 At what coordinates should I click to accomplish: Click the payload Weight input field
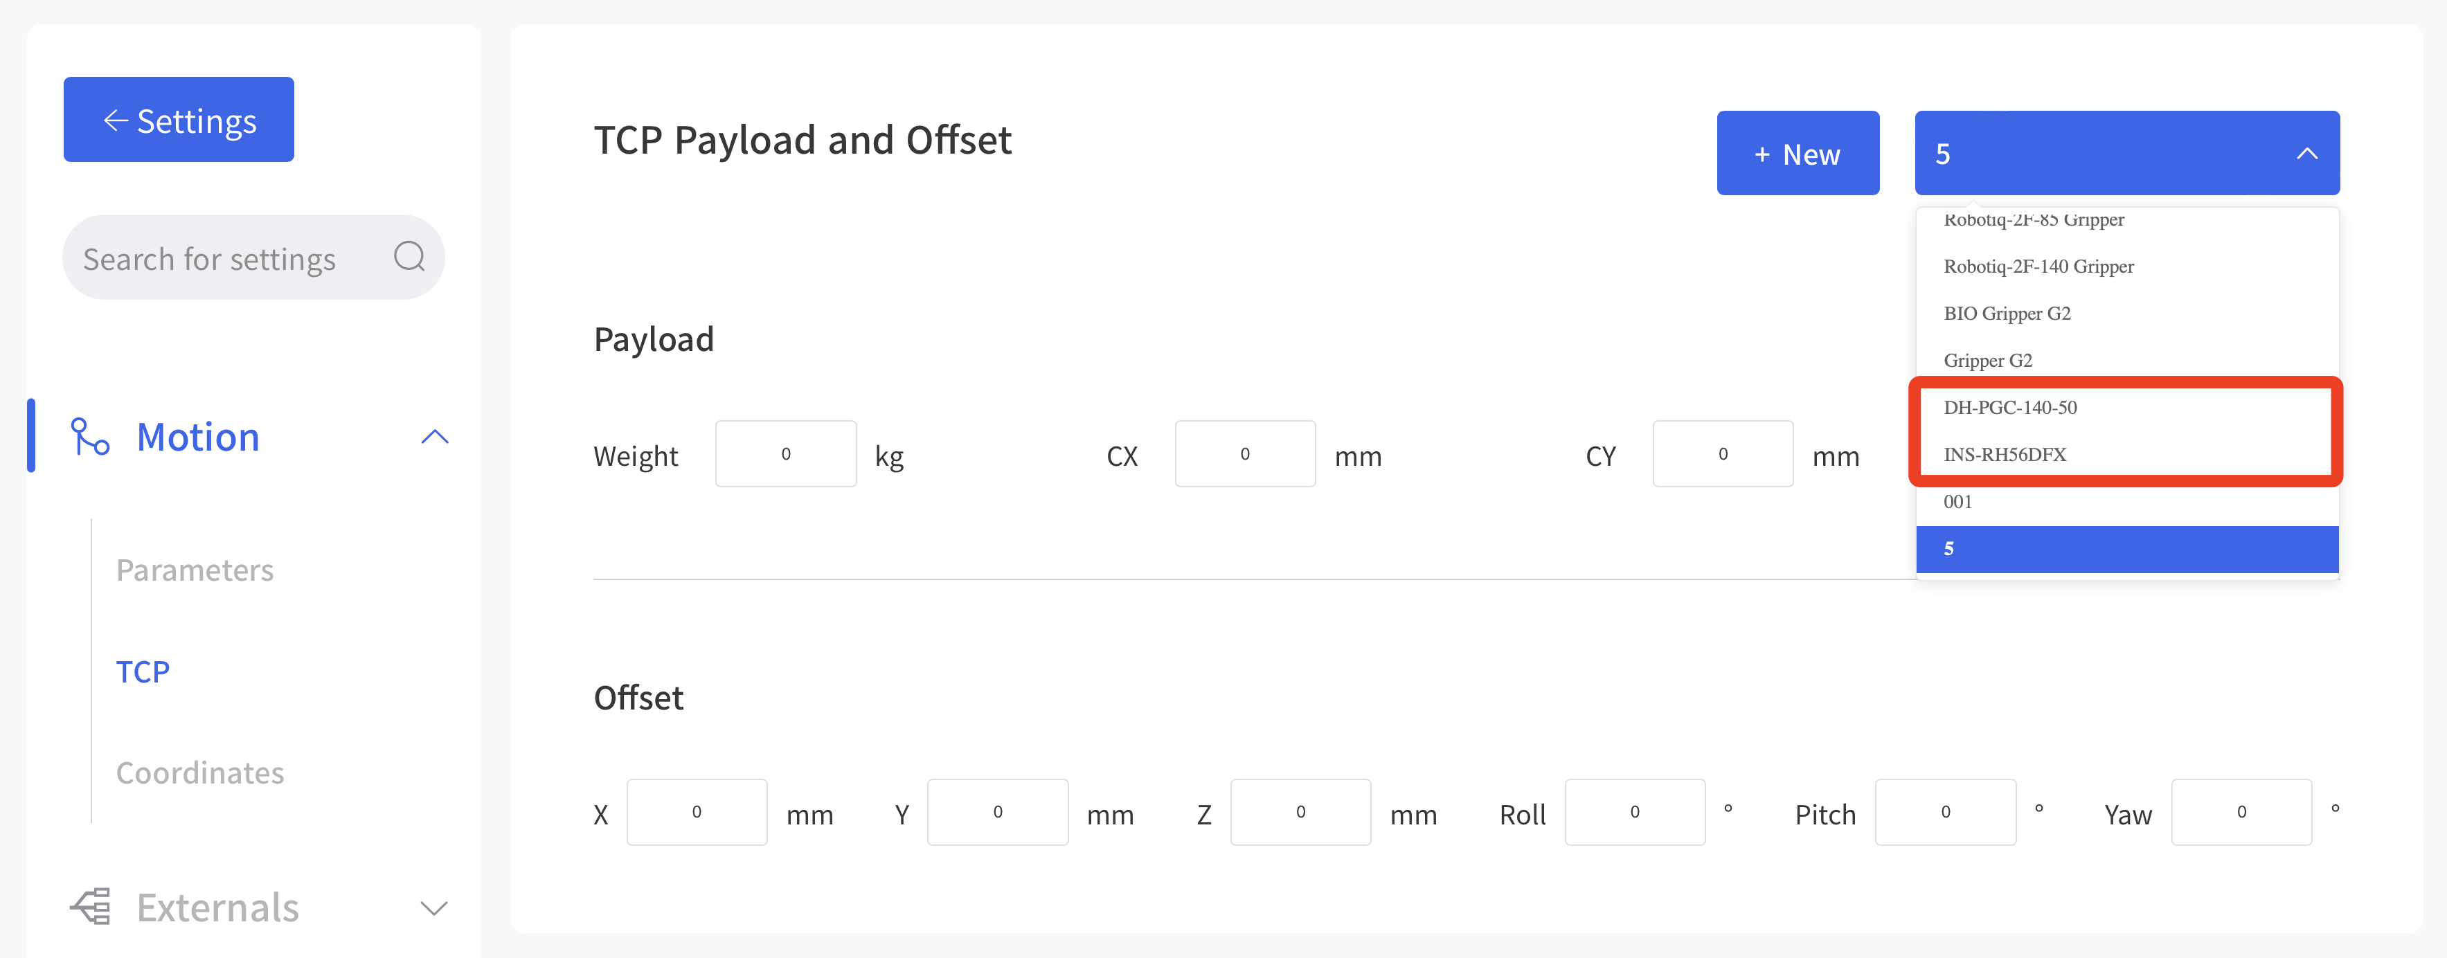[x=786, y=454]
